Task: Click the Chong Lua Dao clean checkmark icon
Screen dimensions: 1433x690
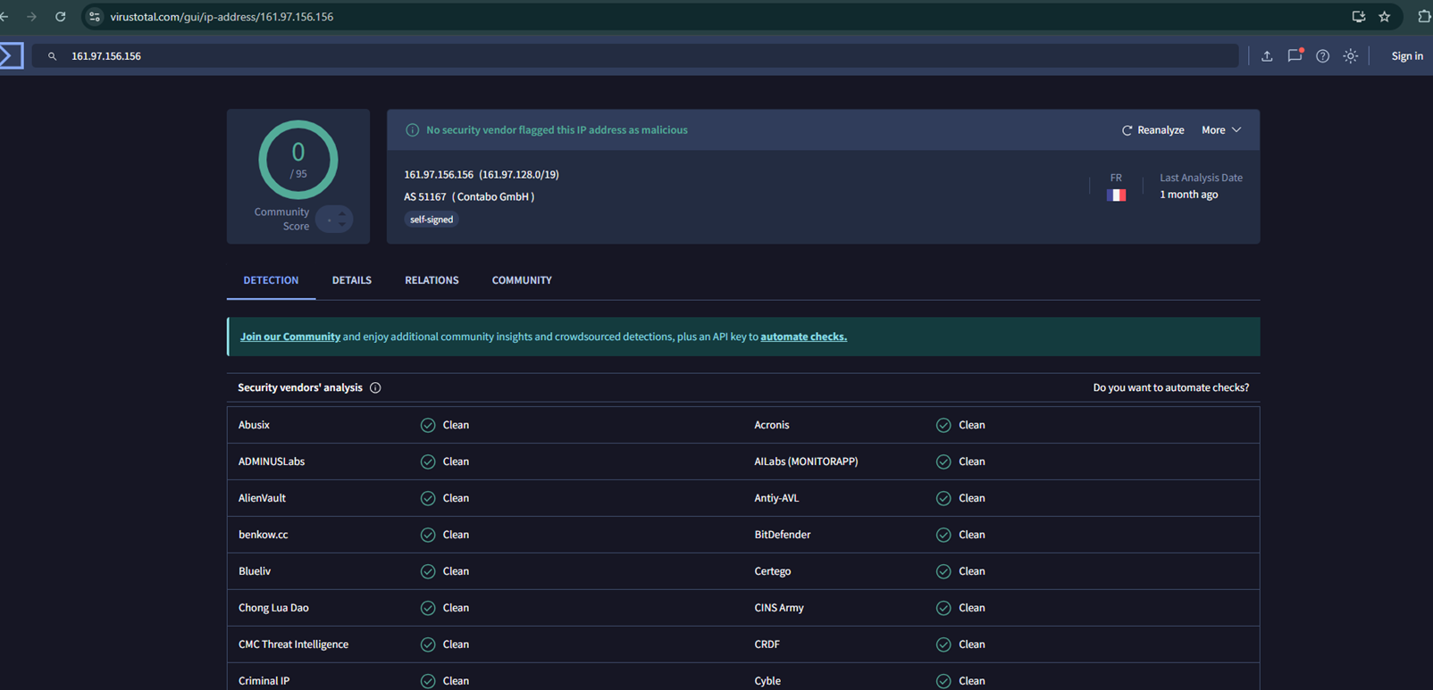Action: (x=428, y=608)
